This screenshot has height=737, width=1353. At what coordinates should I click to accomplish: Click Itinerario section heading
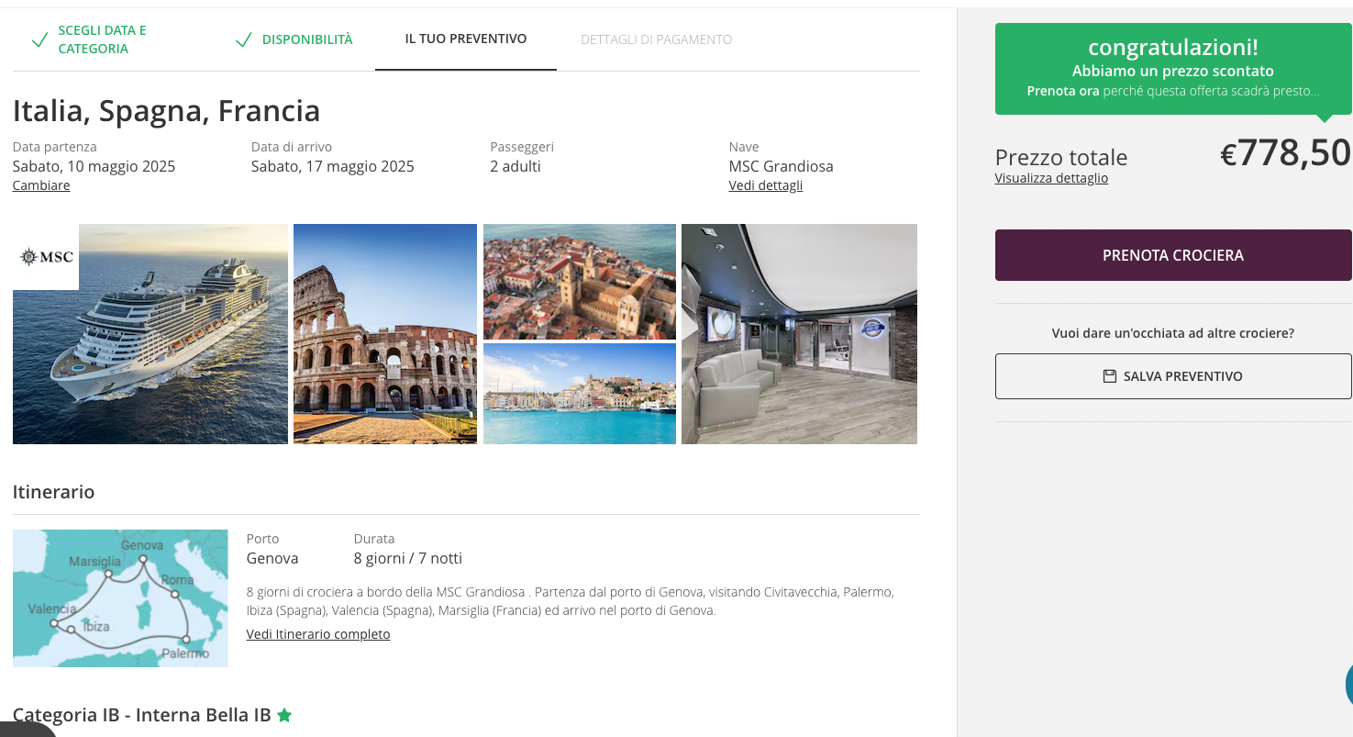[54, 492]
